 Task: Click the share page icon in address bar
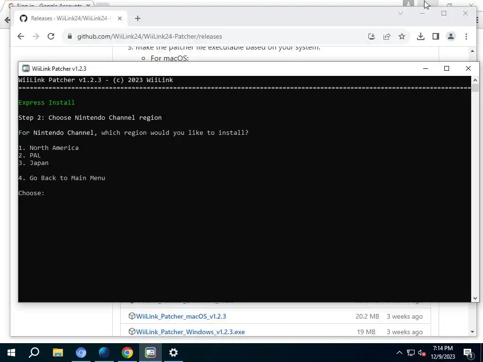[x=387, y=36]
